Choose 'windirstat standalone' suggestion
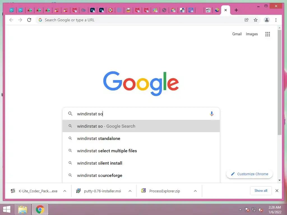The image size is (287, 215). [x=141, y=138]
